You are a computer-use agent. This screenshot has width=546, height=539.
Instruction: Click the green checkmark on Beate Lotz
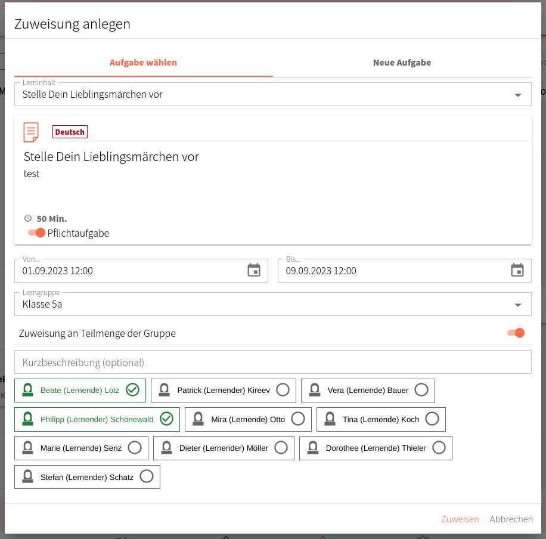[133, 390]
